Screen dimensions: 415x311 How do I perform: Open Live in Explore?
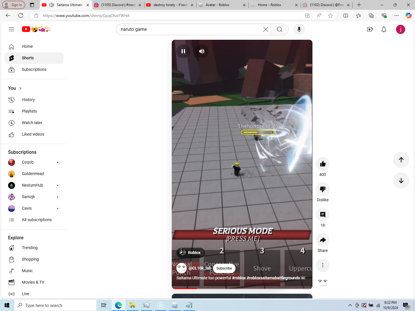pos(34,294)
